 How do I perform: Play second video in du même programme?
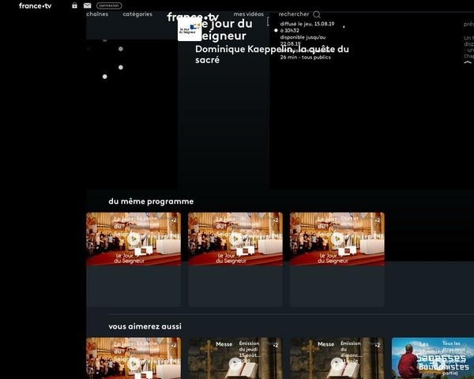(235, 238)
